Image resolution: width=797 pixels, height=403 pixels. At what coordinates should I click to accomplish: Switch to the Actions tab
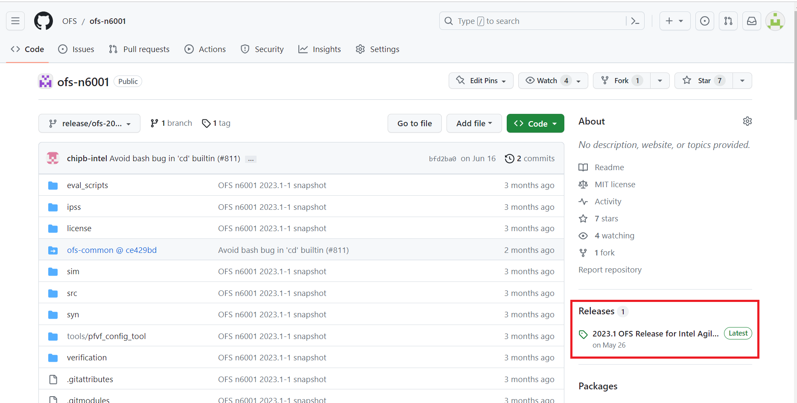click(x=205, y=49)
